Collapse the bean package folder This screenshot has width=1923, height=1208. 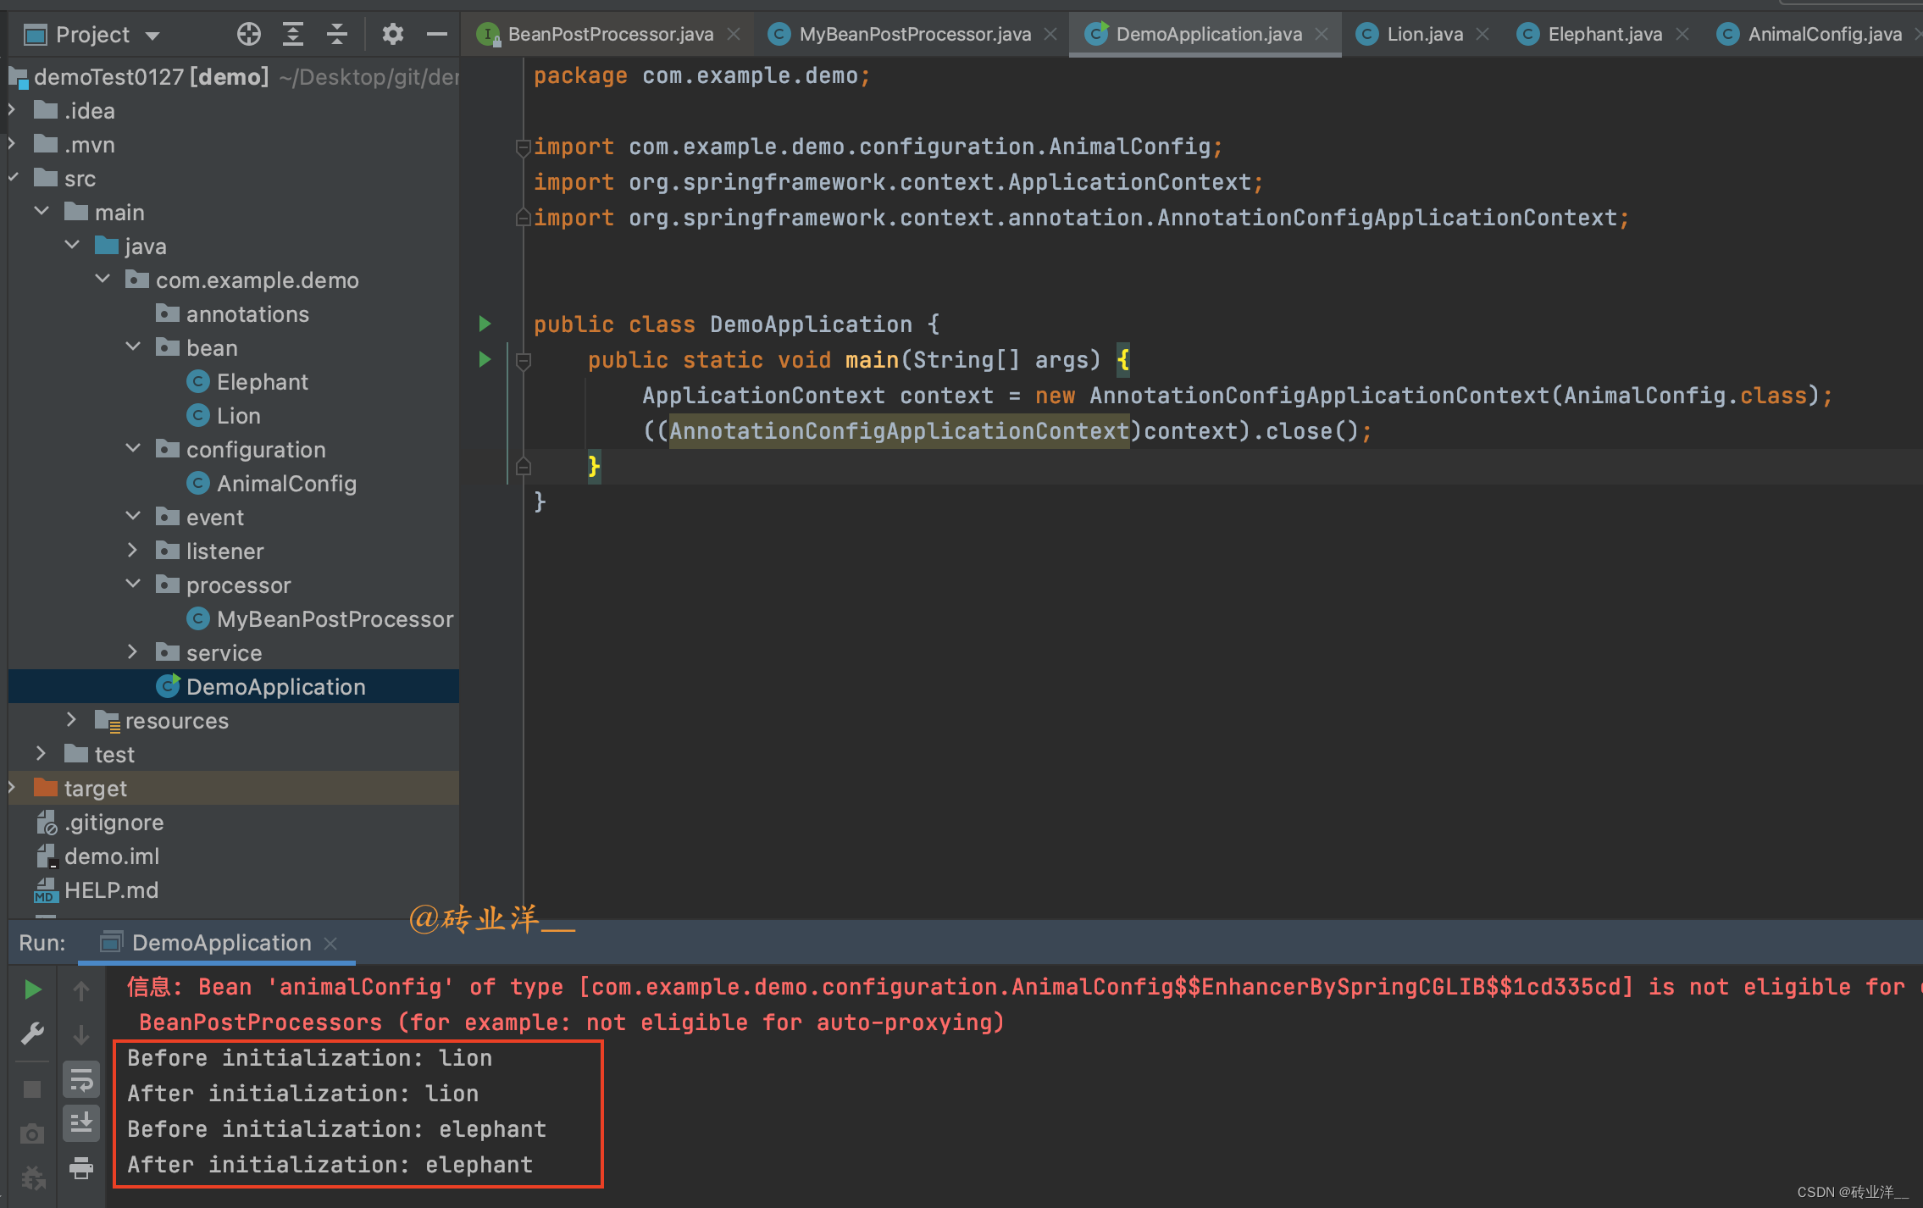point(132,347)
